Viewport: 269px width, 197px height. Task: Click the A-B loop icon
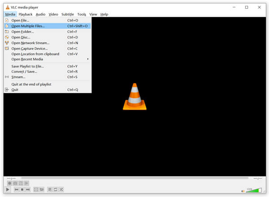(x=21, y=183)
